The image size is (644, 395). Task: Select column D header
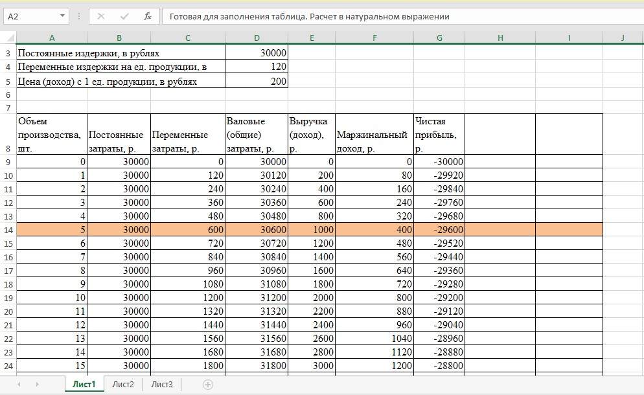[x=257, y=38]
